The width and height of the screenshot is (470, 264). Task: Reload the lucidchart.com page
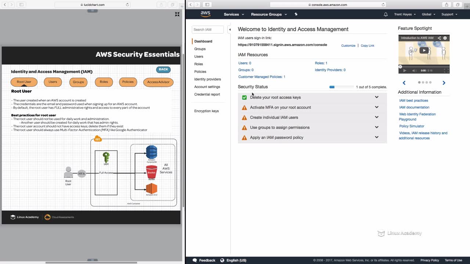point(127,5)
